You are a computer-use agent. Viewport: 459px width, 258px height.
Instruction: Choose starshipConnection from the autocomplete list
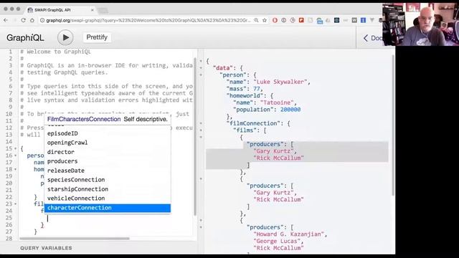(x=108, y=189)
